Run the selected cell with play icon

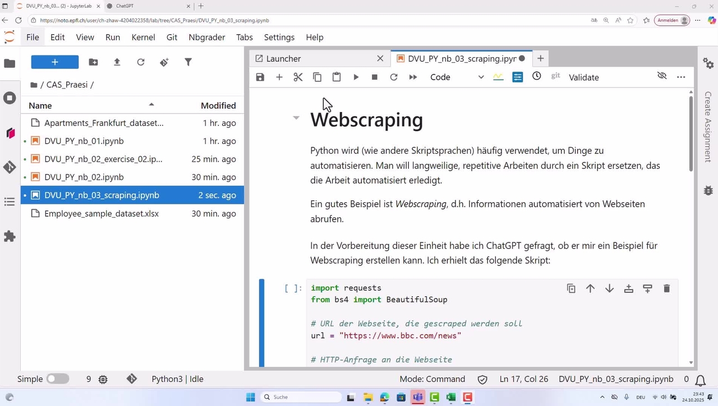(x=356, y=77)
